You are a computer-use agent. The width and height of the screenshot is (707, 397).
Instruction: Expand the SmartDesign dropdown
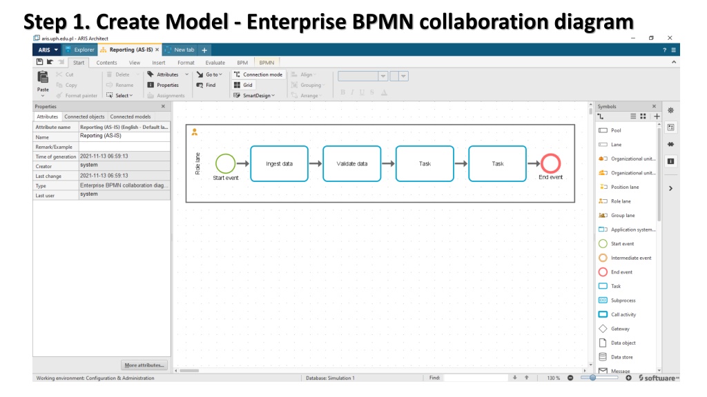[x=255, y=96]
